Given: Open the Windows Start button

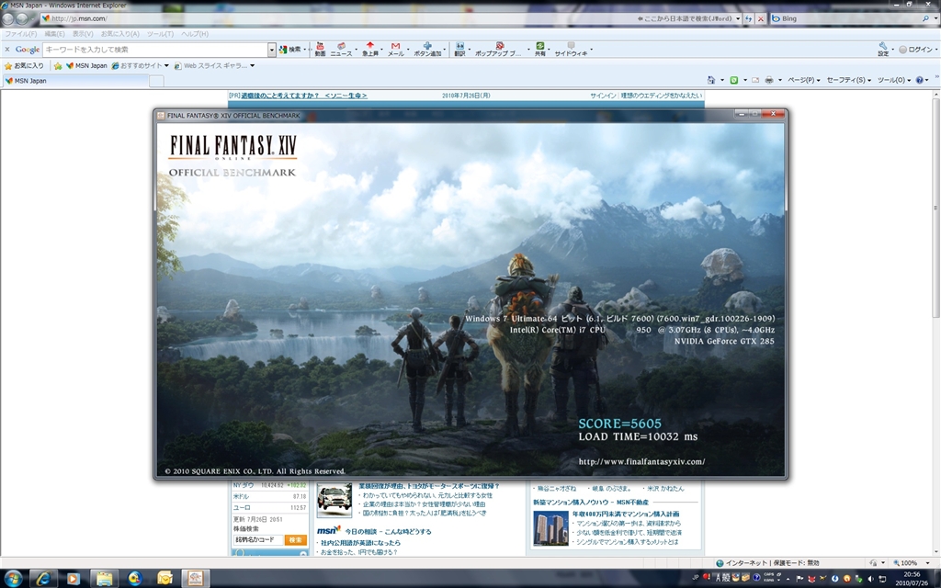Looking at the screenshot, I should click(13, 579).
